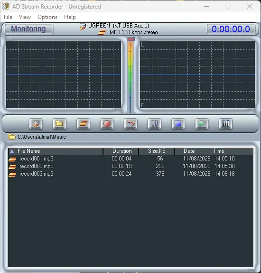This screenshot has width=261, height=273.
Task: Minimize the AD Stream Recorder window
Action: pyautogui.click(x=206, y=6)
